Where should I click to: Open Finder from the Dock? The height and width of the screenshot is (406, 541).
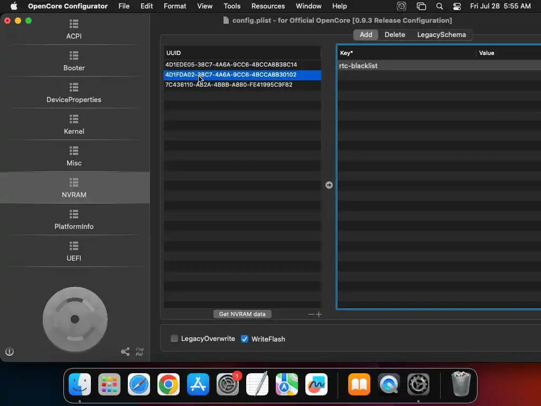80,384
